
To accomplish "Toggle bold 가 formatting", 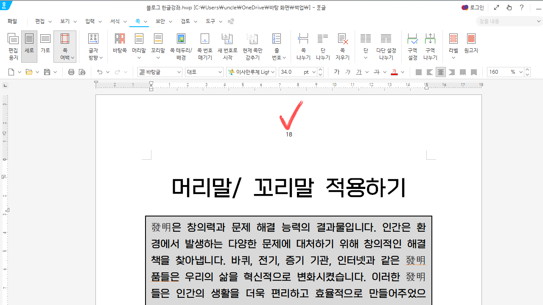I will tap(337, 72).
